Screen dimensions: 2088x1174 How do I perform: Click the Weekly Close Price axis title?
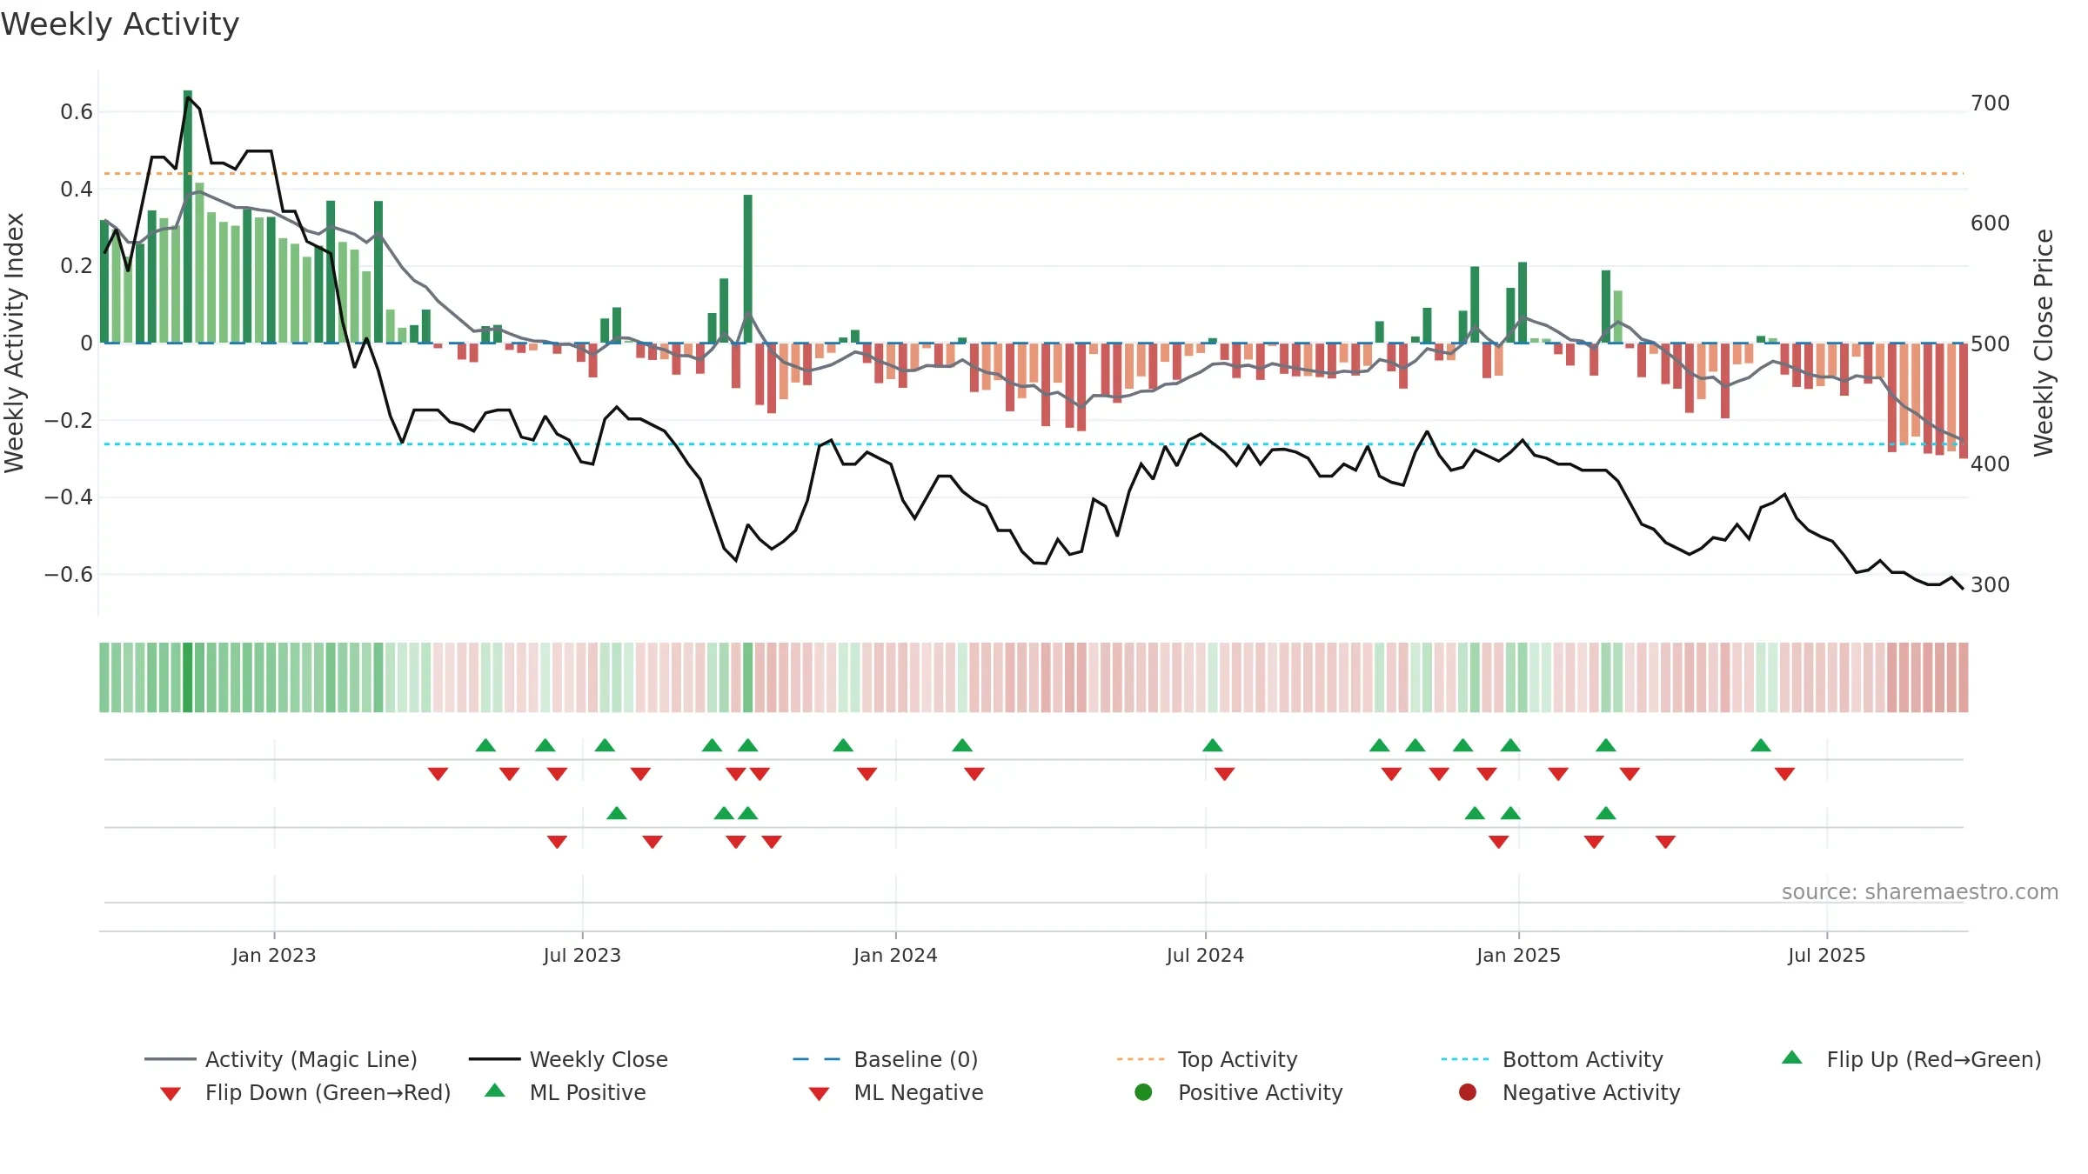tap(2044, 343)
